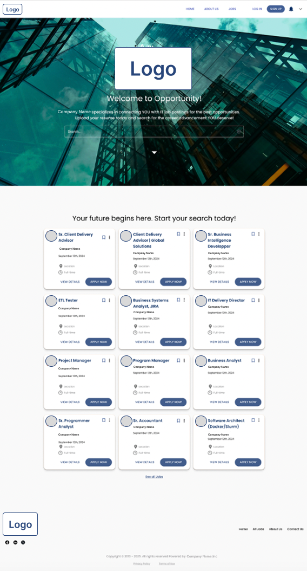View details of Sr. Accountant job
The image size is (307, 571).
point(145,462)
